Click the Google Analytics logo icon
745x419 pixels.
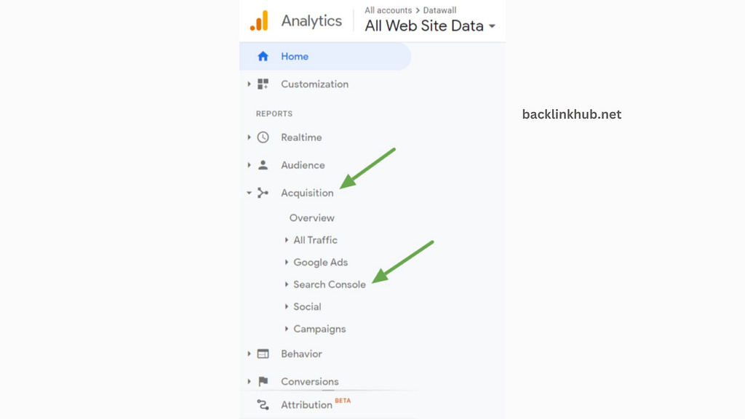point(258,20)
